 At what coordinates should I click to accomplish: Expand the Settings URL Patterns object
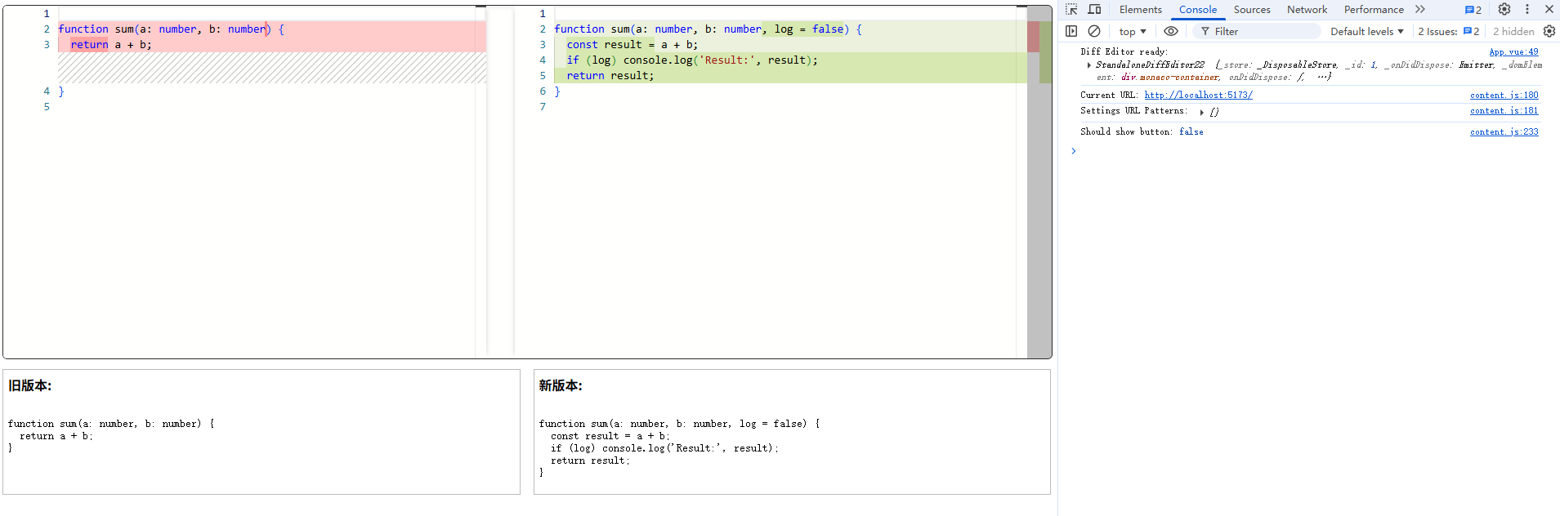(1201, 112)
